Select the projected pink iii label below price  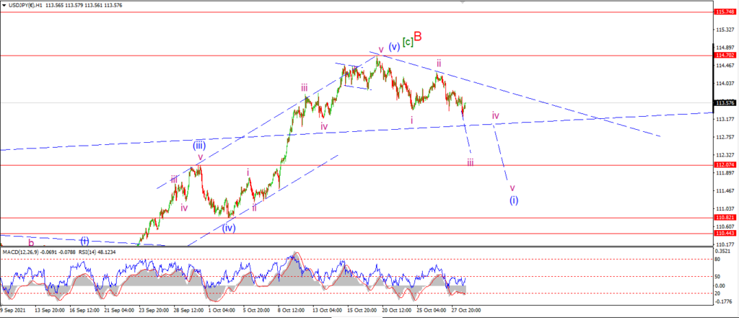471,162
